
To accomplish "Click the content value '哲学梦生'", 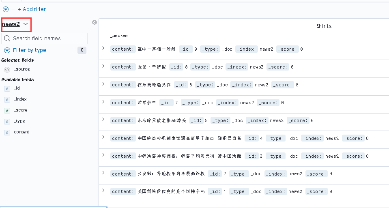I will [x=147, y=103].
